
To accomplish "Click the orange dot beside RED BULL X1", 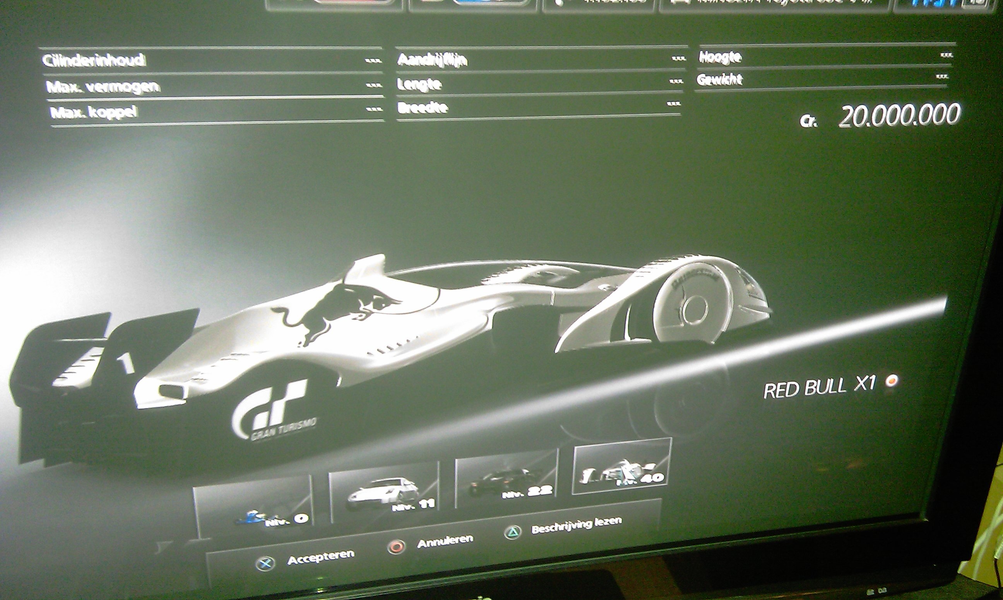I will [892, 381].
